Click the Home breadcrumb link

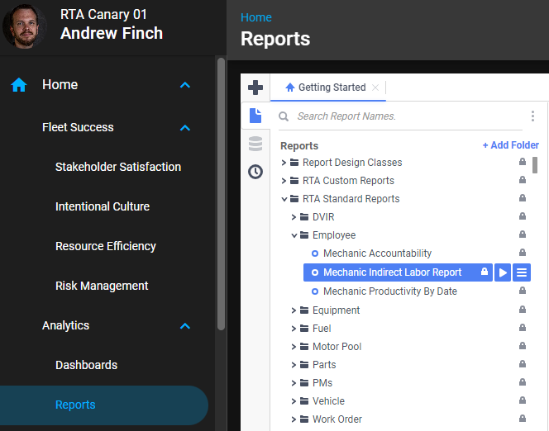pyautogui.click(x=255, y=17)
